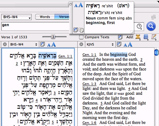Click verse number 5 in Hebrew text
This screenshot has width=159, height=126.
53,122
